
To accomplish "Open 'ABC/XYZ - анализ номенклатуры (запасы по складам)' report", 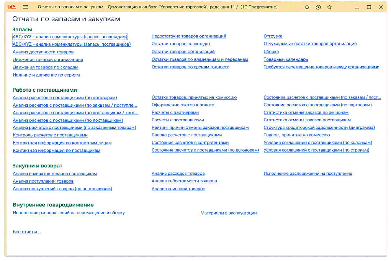I will pos(70,37).
